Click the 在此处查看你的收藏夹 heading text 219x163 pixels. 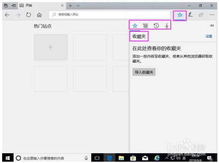(x=156, y=48)
